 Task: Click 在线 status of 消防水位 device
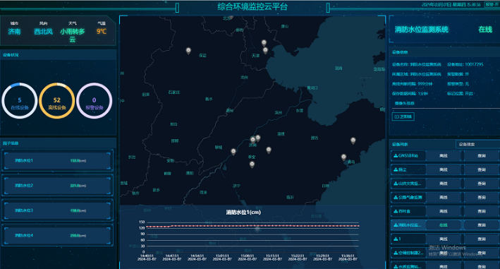444,225
